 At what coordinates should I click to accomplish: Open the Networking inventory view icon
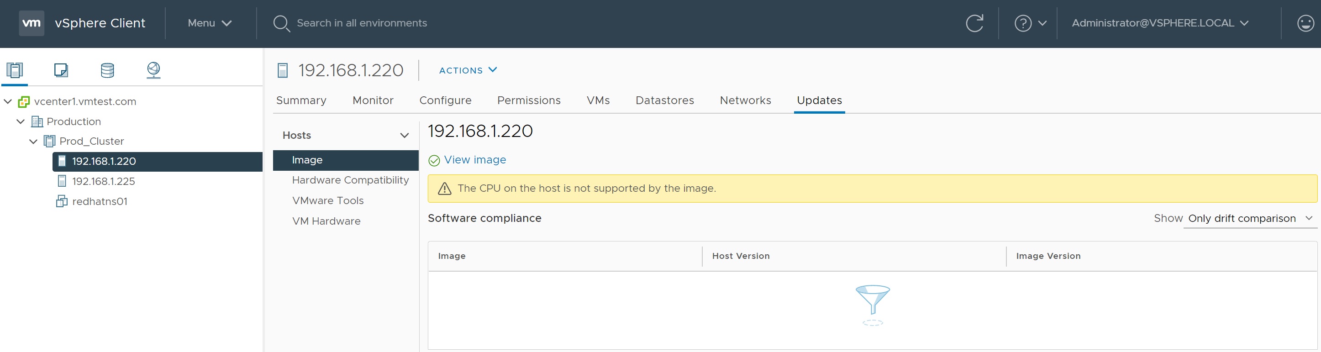pos(153,70)
